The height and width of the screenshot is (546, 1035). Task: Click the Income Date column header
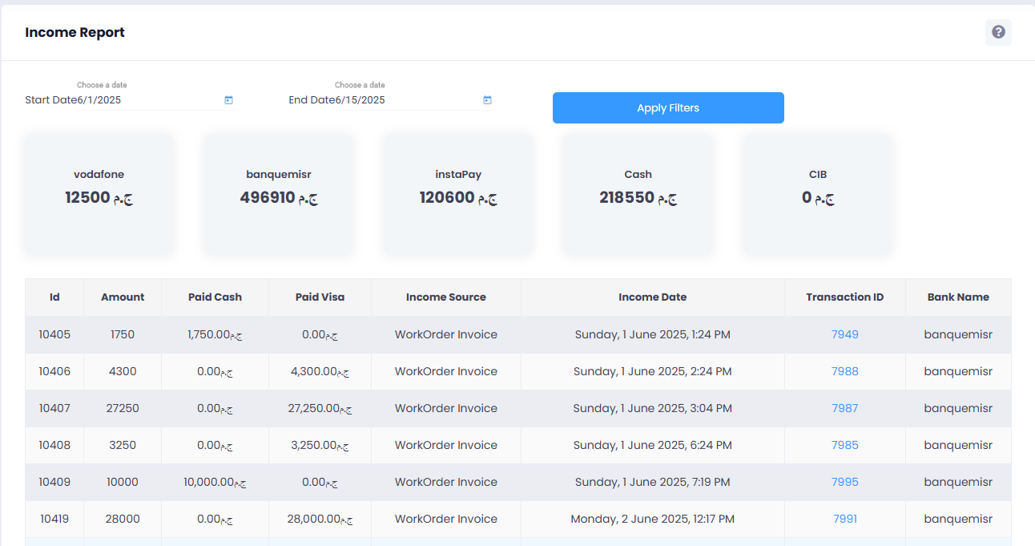point(652,297)
